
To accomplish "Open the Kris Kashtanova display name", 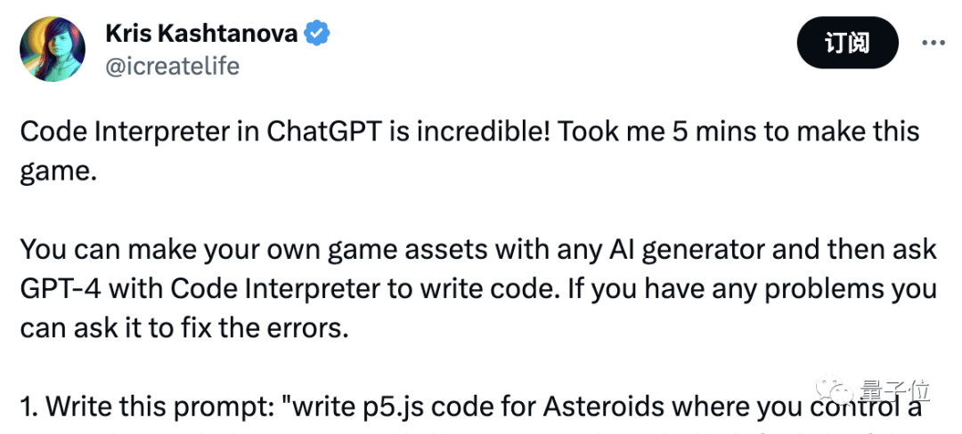I will [203, 34].
